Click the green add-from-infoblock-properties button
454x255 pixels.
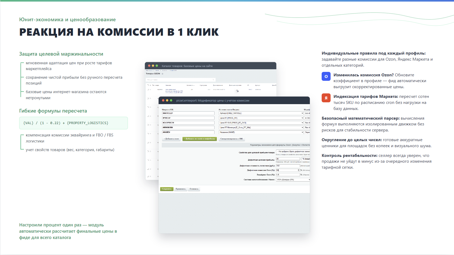tap(200, 139)
